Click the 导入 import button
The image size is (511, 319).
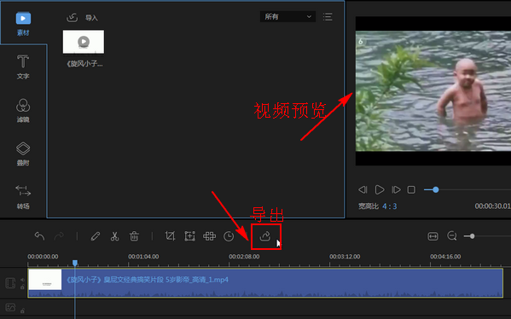click(82, 18)
